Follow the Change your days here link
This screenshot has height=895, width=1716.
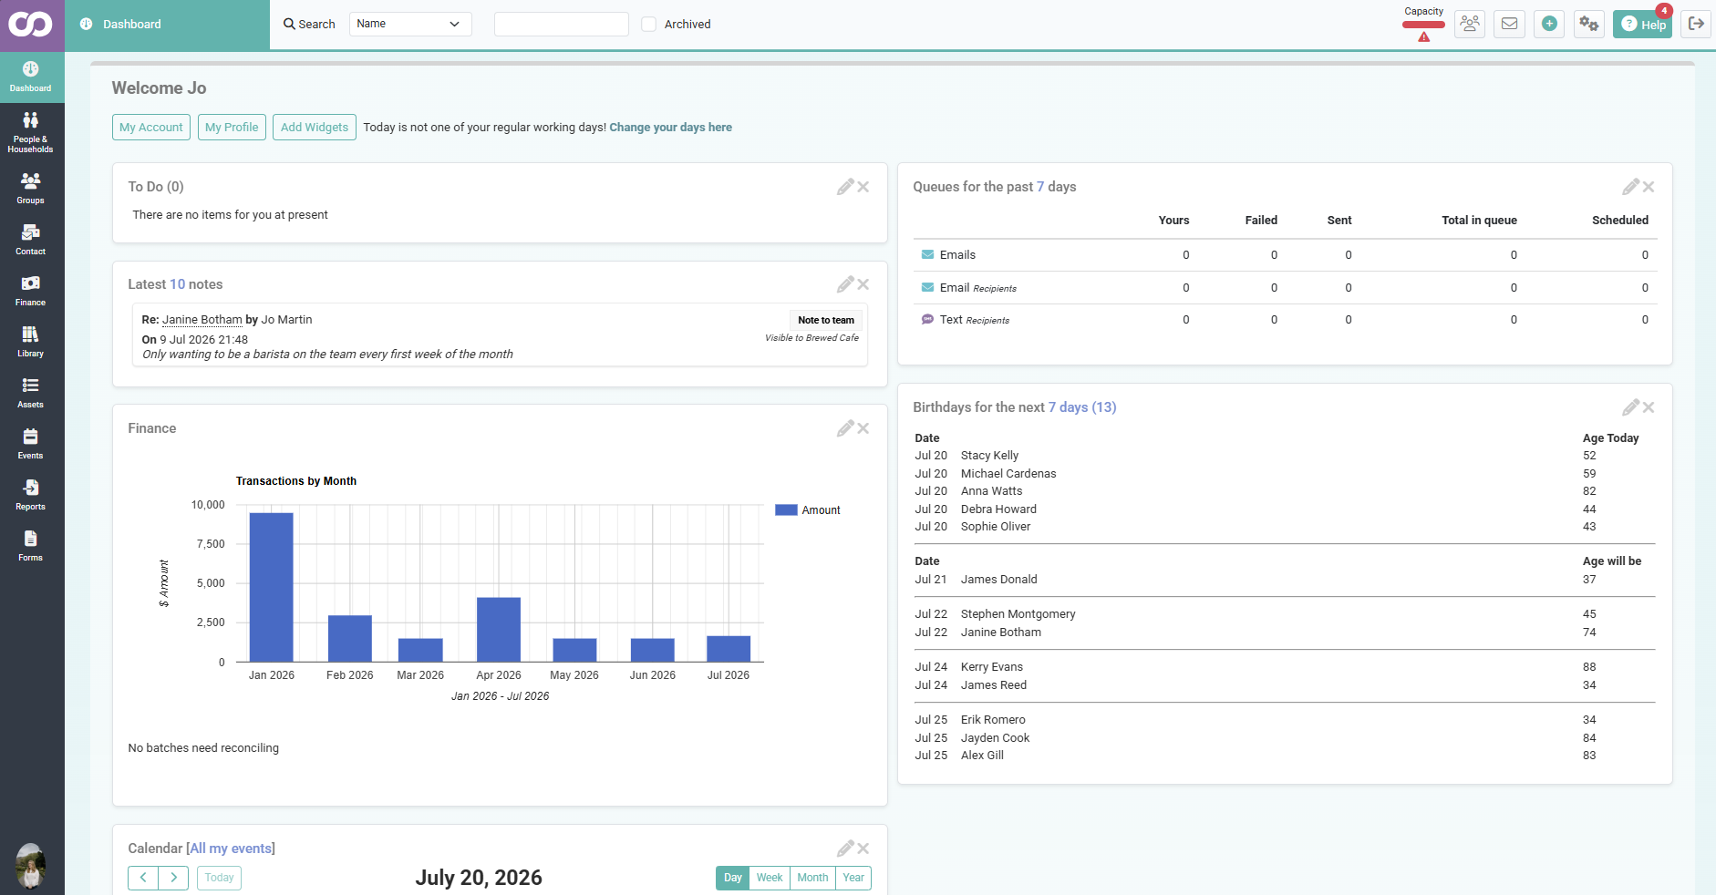click(671, 128)
